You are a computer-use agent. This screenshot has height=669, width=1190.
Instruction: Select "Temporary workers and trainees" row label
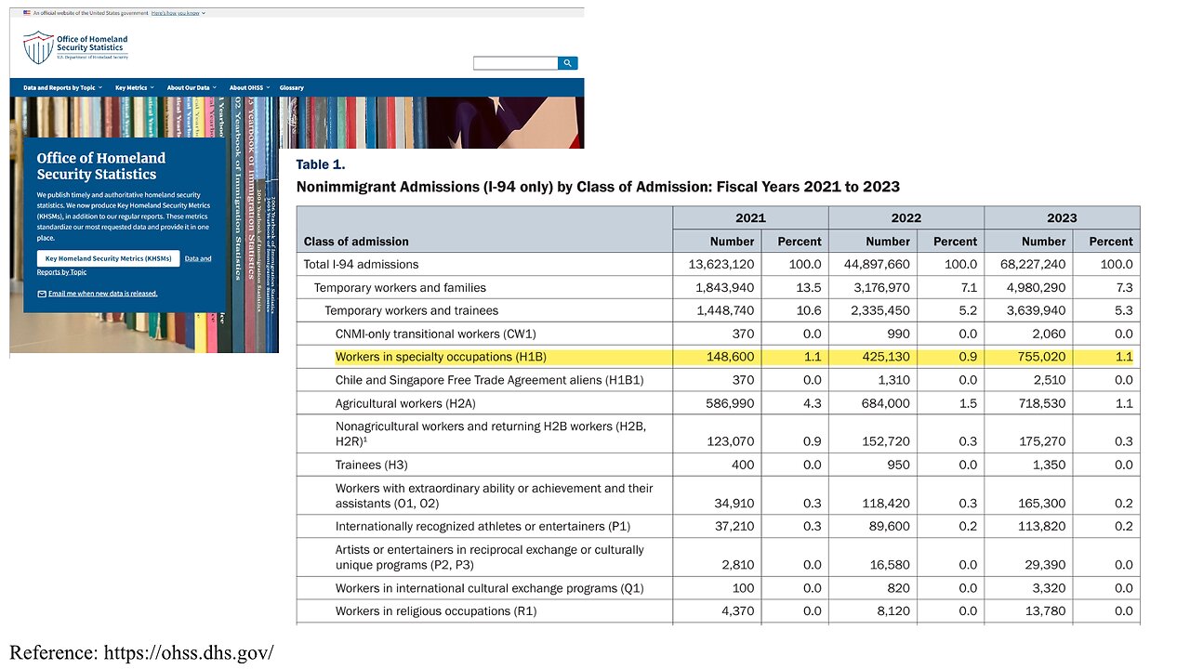(411, 310)
